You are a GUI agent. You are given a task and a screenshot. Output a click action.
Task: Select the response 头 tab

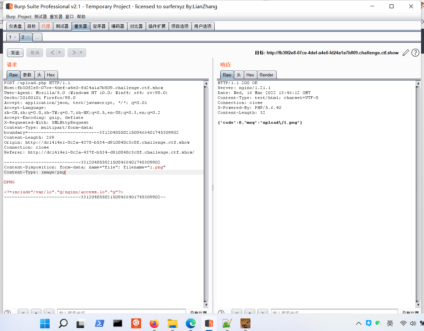[238, 75]
